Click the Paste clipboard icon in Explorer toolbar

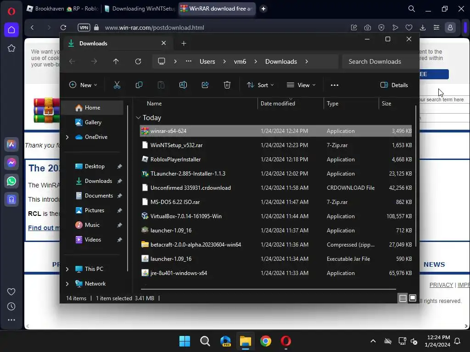point(161,85)
